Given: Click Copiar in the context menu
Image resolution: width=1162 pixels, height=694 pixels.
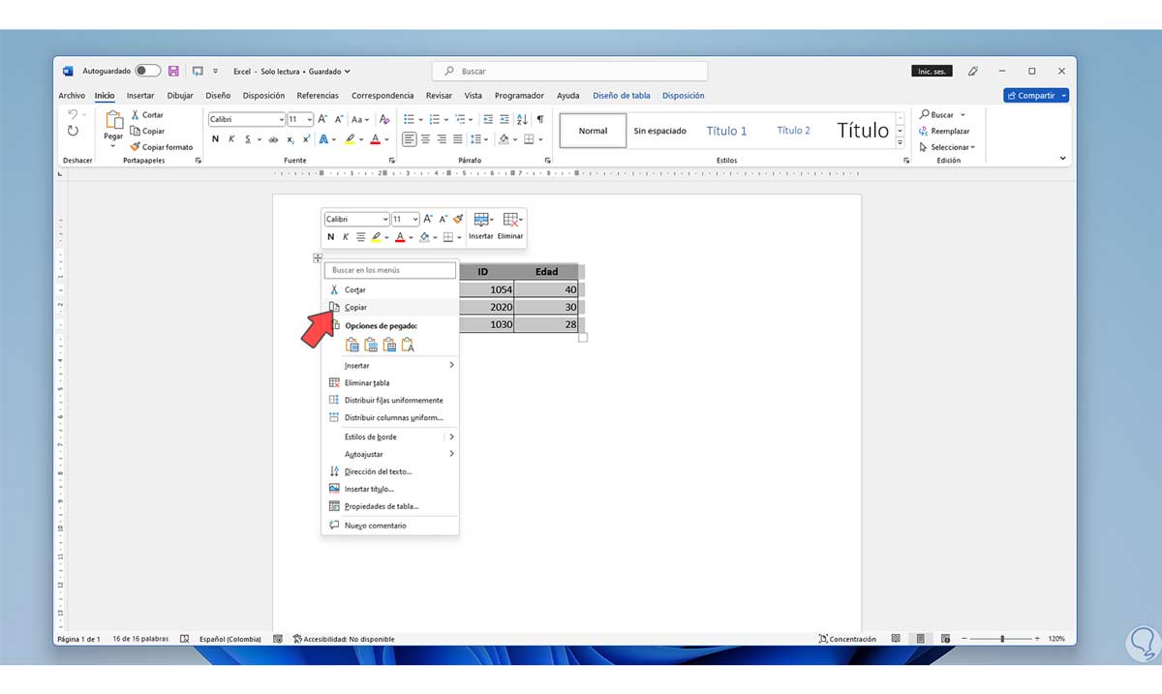Looking at the screenshot, I should pyautogui.click(x=390, y=307).
